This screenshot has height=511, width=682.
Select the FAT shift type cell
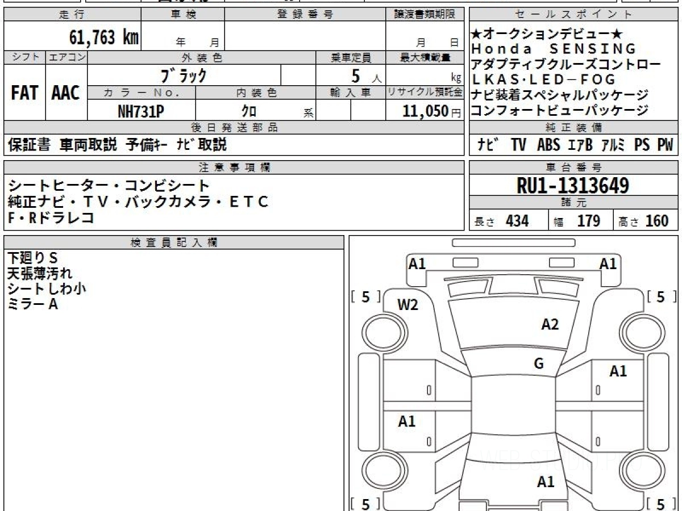(24, 93)
